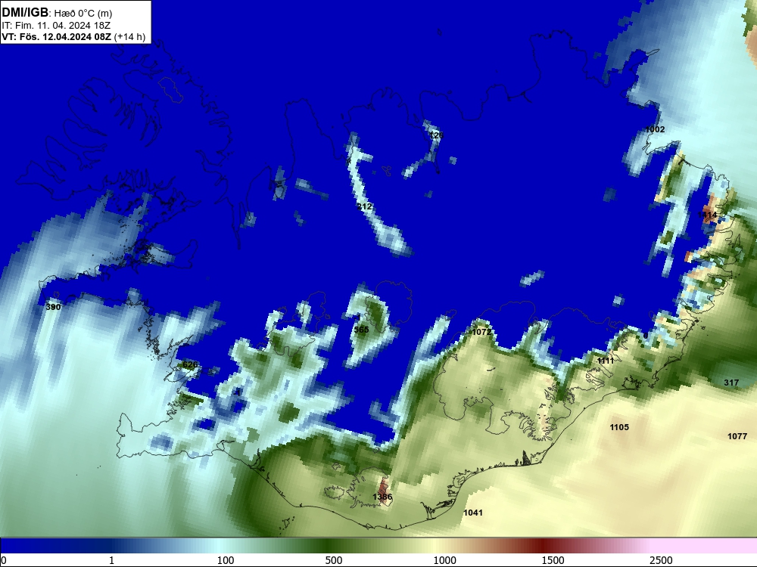The width and height of the screenshot is (757, 567).
Task: Select the 'Hæð 0°C (m)' parameter label
Action: tap(83, 14)
